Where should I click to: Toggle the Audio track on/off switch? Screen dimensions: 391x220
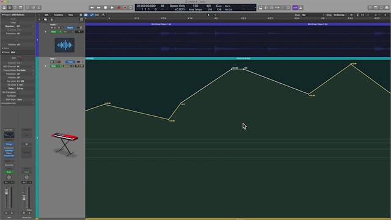80,28
